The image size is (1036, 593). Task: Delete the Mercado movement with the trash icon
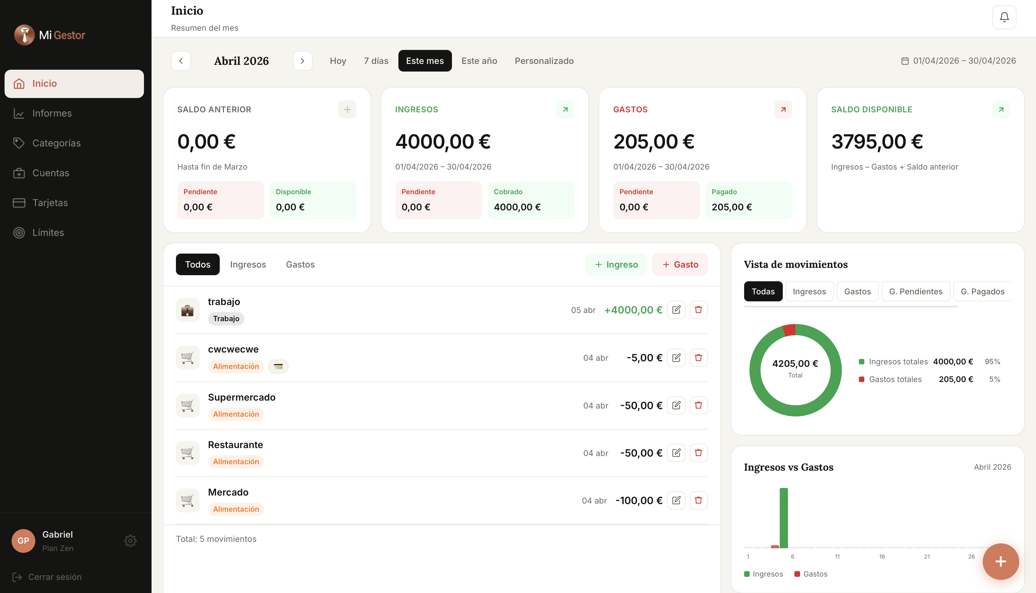[x=698, y=500]
